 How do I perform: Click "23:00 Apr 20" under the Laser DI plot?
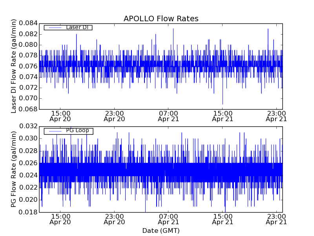(114, 116)
